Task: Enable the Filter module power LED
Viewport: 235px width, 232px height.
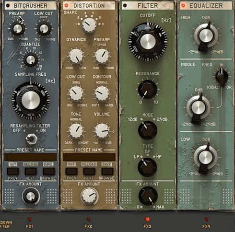Action: [125, 6]
